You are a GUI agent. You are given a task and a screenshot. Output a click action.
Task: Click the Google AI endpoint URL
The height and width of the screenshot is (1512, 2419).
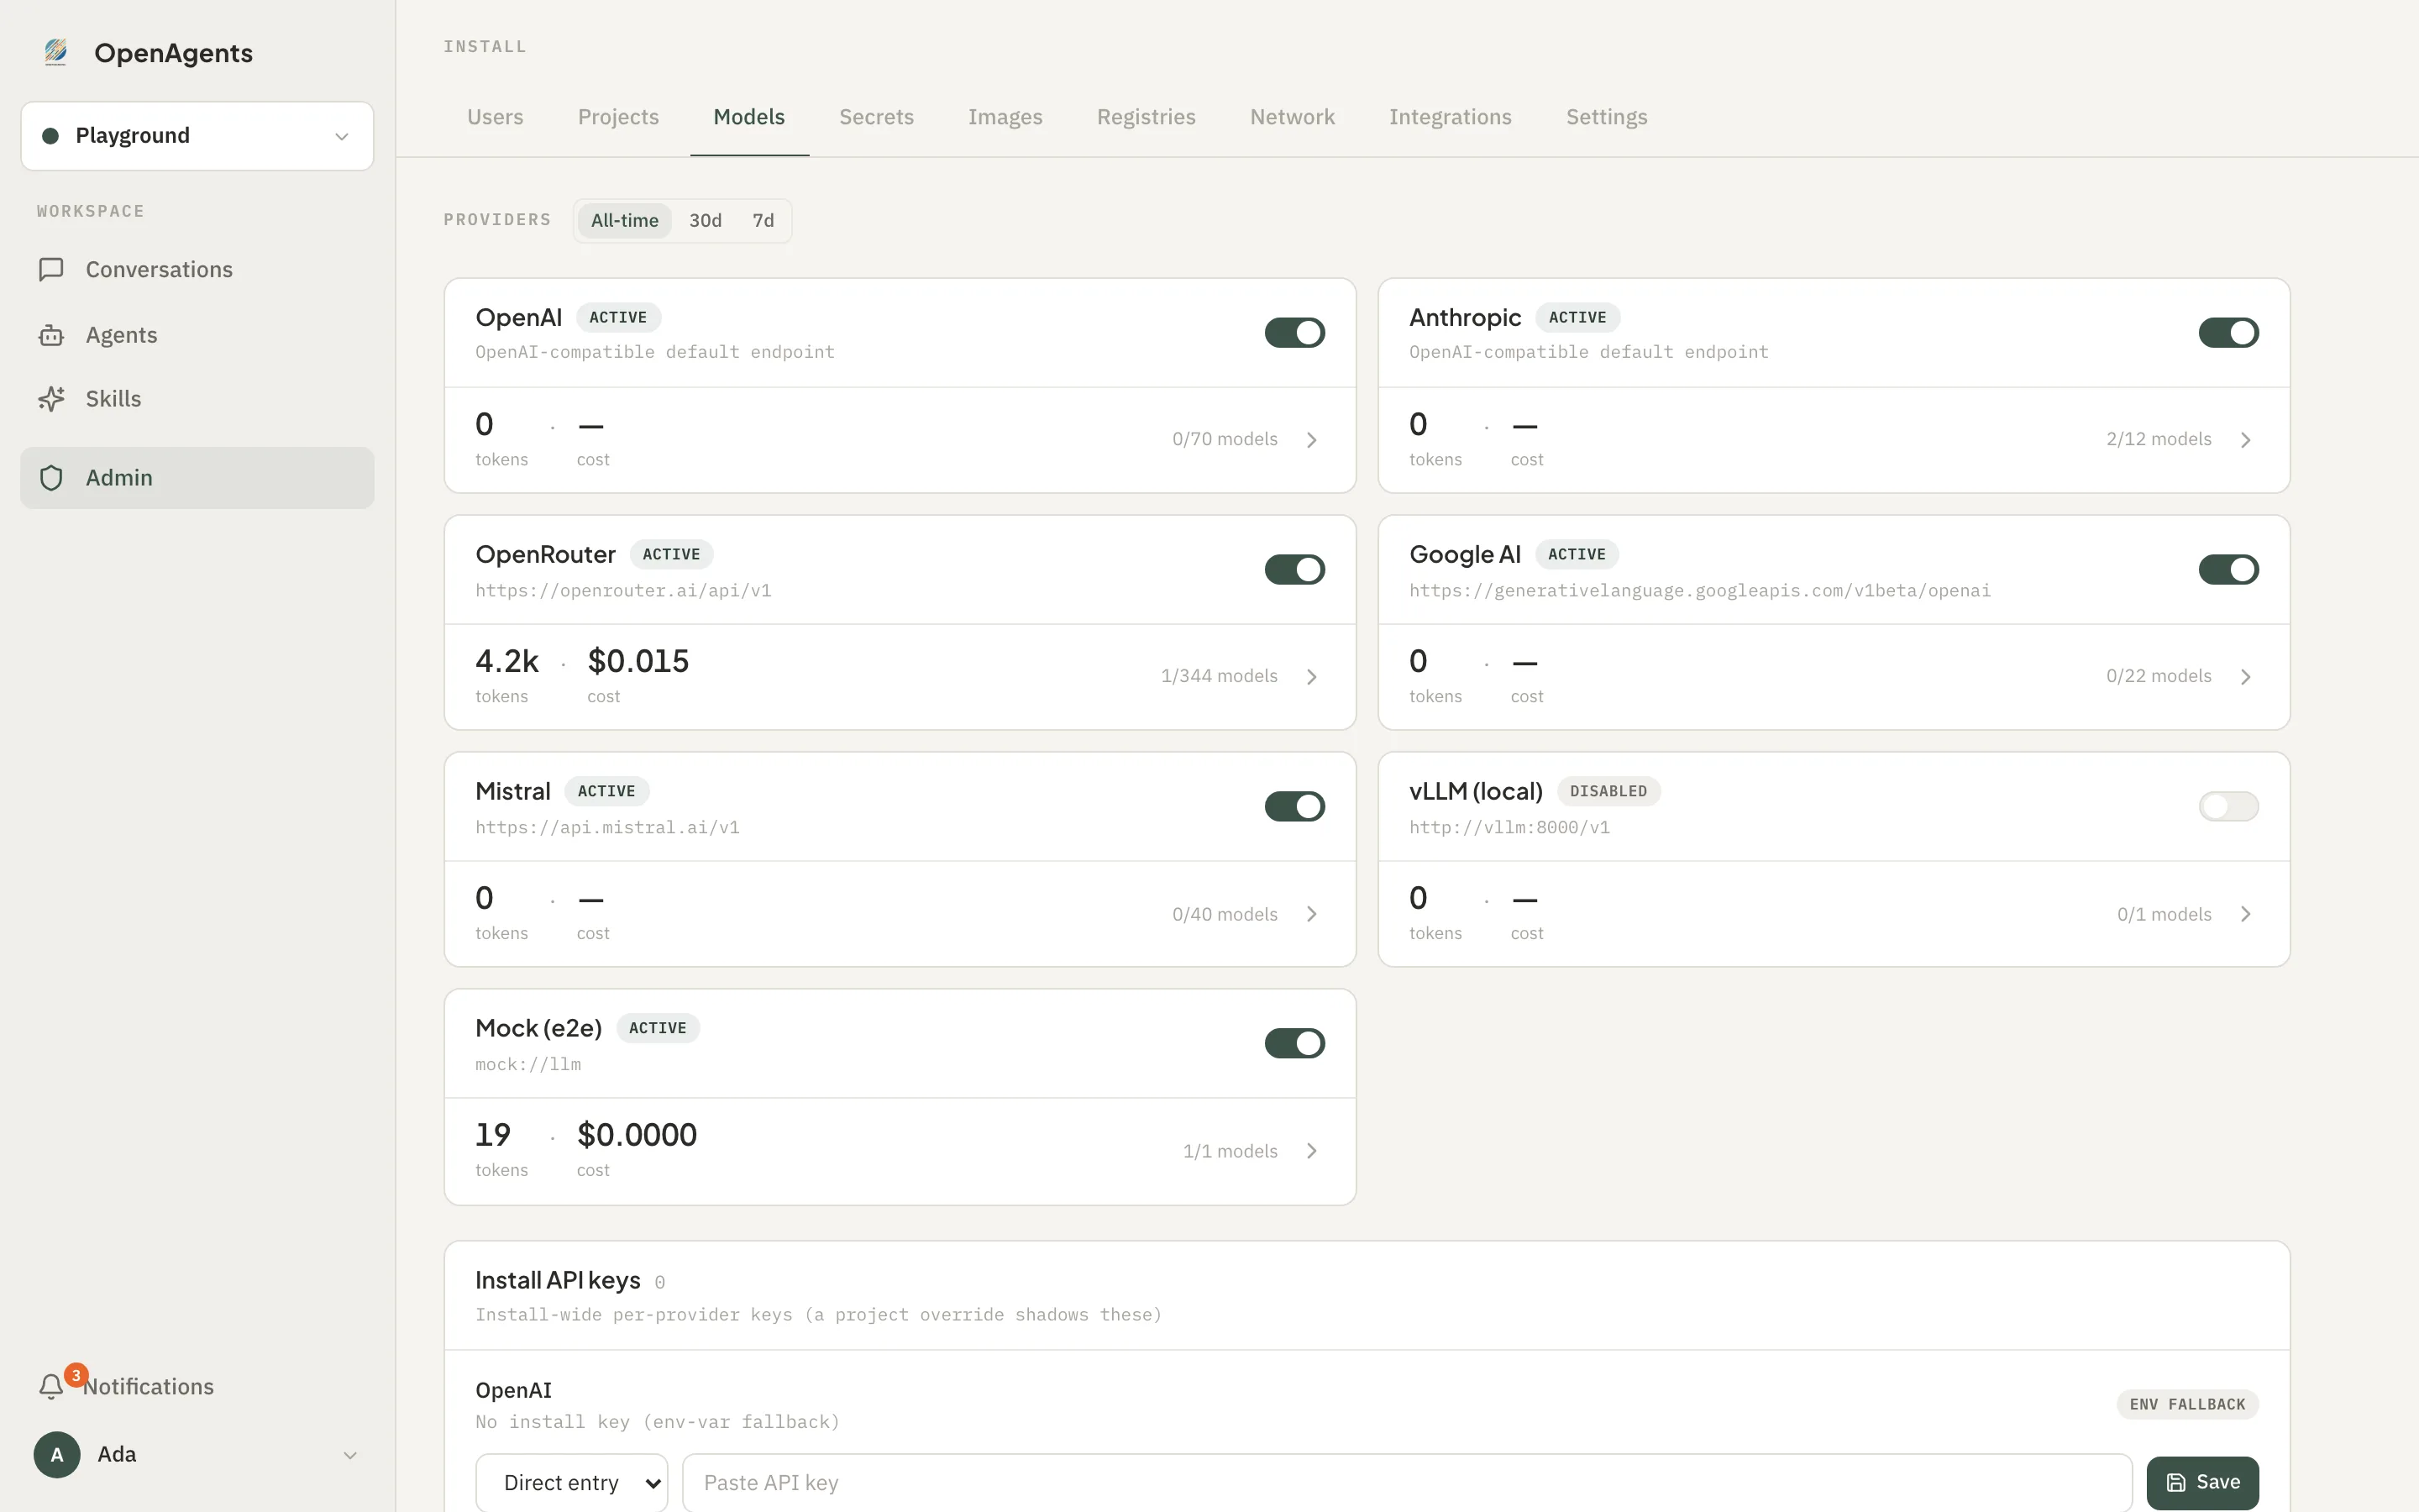point(1699,590)
